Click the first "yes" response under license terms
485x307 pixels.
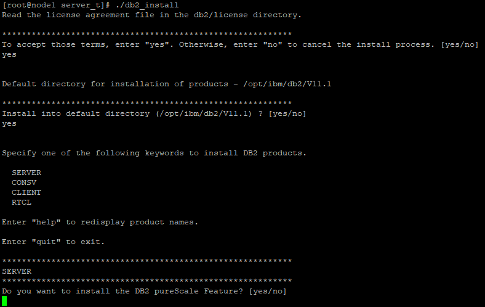[x=9, y=54]
